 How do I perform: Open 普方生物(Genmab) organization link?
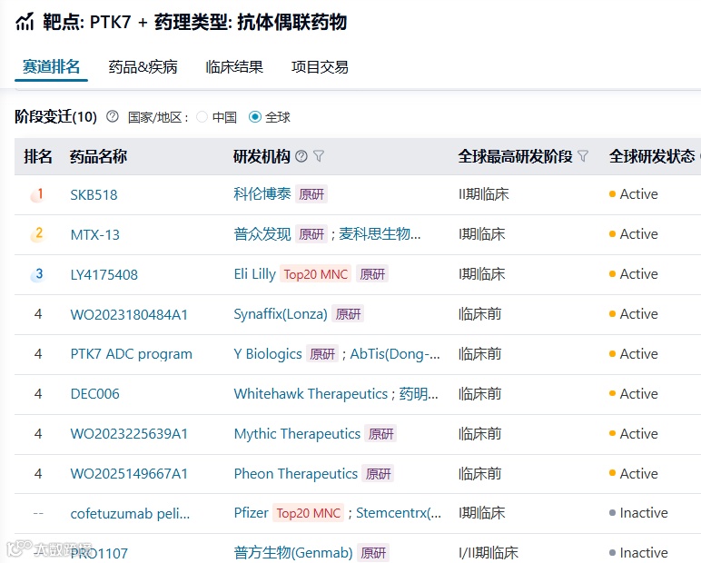point(293,552)
